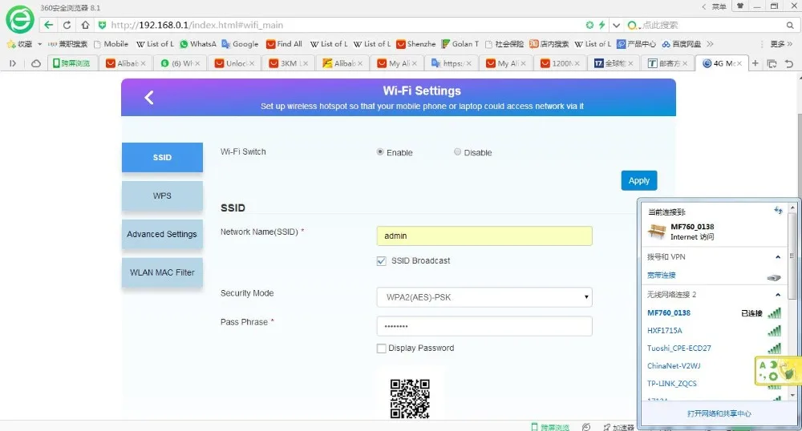The image size is (802, 431).
Task: Open 打开网络和共享中心 link
Action: point(719,413)
